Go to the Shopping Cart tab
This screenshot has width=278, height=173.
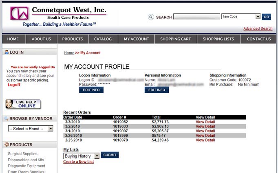[x=175, y=39]
